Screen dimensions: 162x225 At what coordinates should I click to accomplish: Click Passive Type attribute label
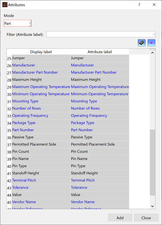pyautogui.click(x=100, y=137)
